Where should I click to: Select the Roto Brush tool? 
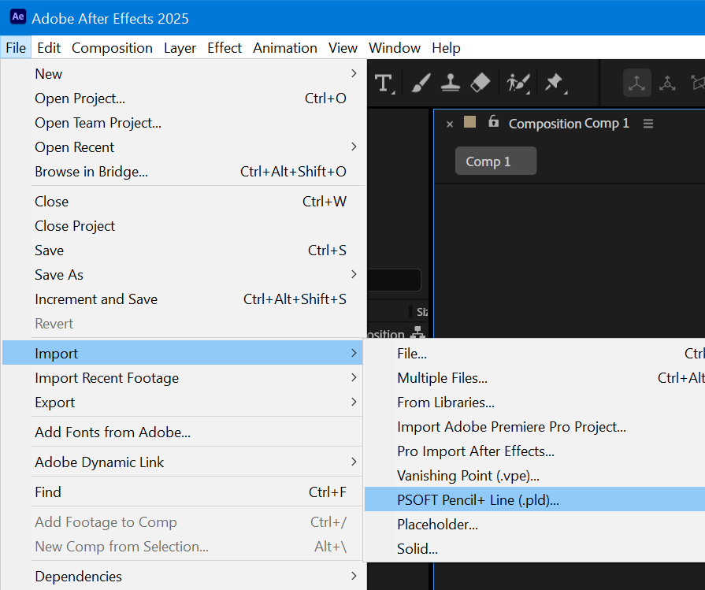click(x=518, y=83)
